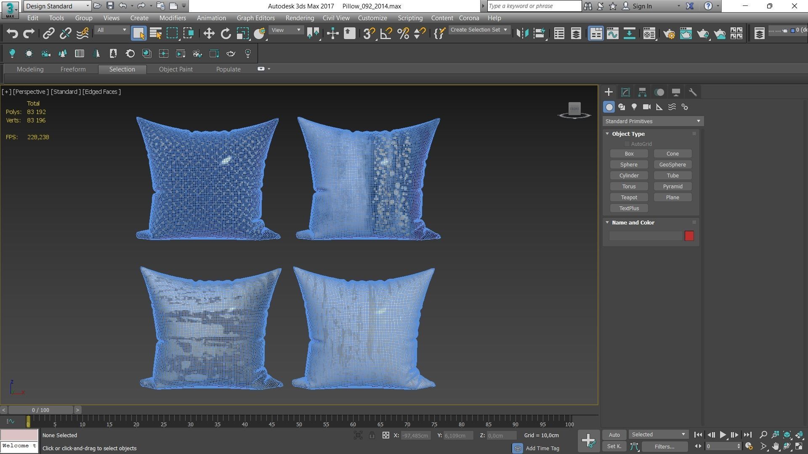
Task: Click the time slider 0 / 100 handle
Action: coord(40,410)
